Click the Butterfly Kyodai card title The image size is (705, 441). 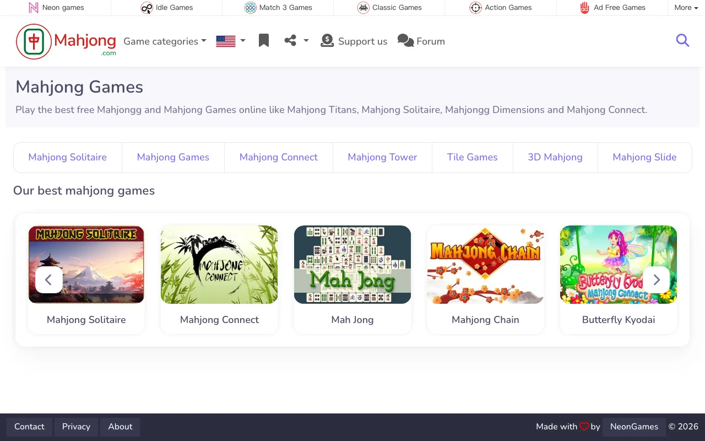[619, 320]
